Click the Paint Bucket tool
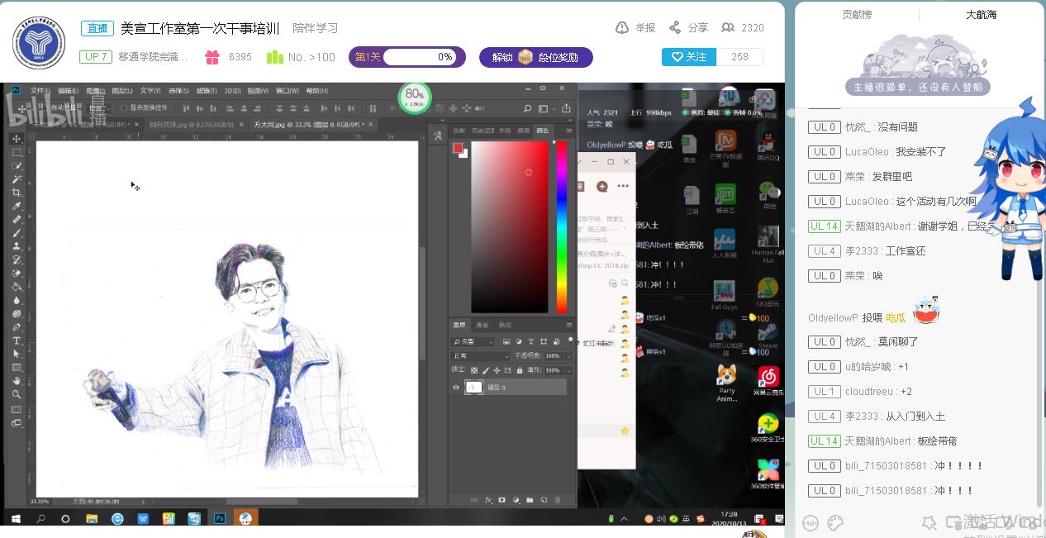 click(17, 287)
